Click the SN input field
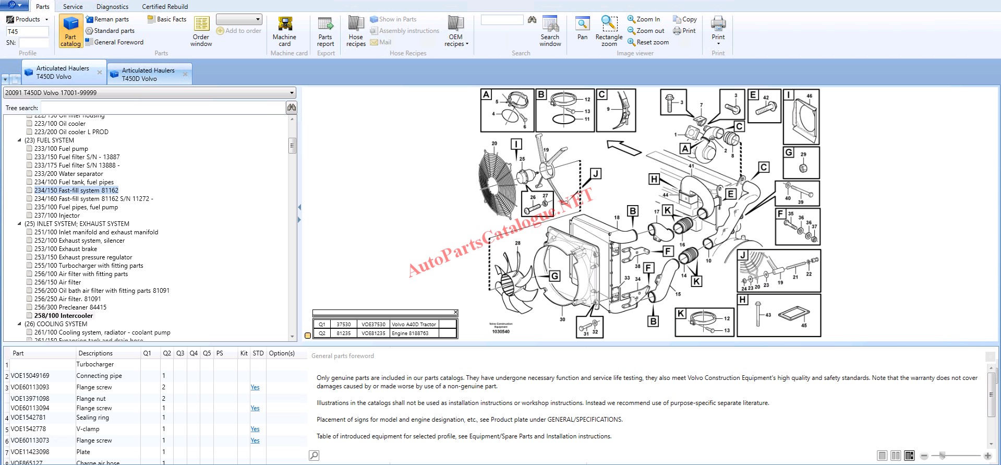Image resolution: width=1001 pixels, height=465 pixels. [x=33, y=43]
